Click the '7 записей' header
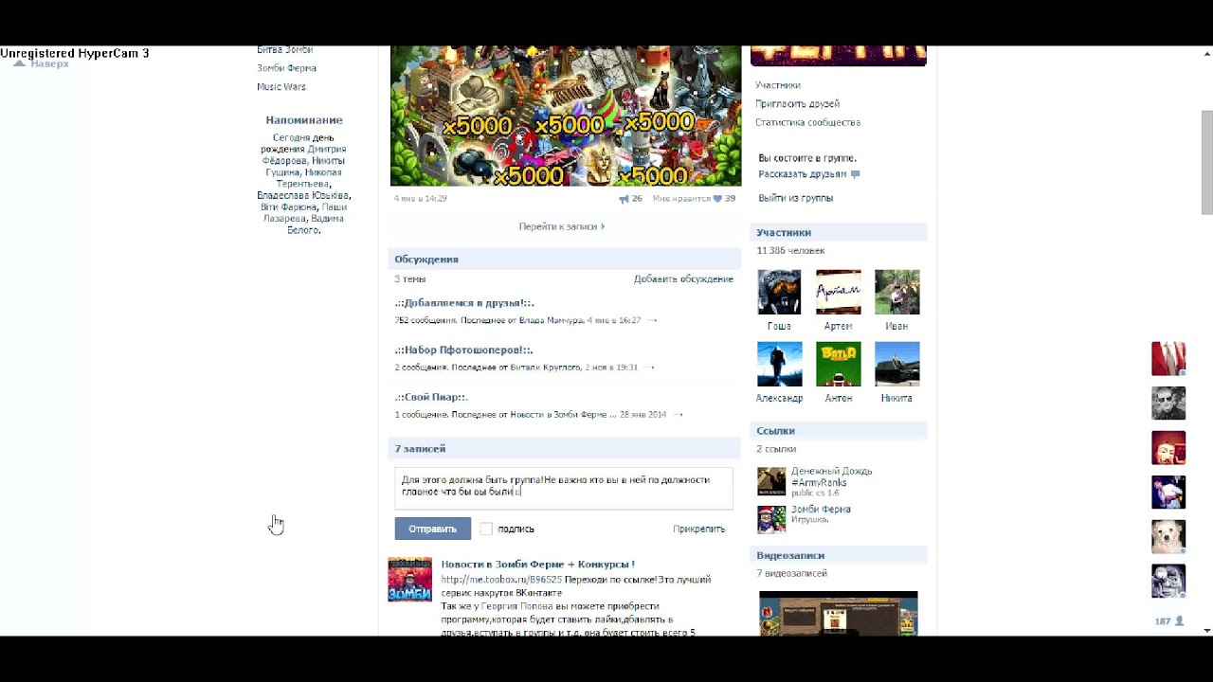 pyautogui.click(x=564, y=448)
